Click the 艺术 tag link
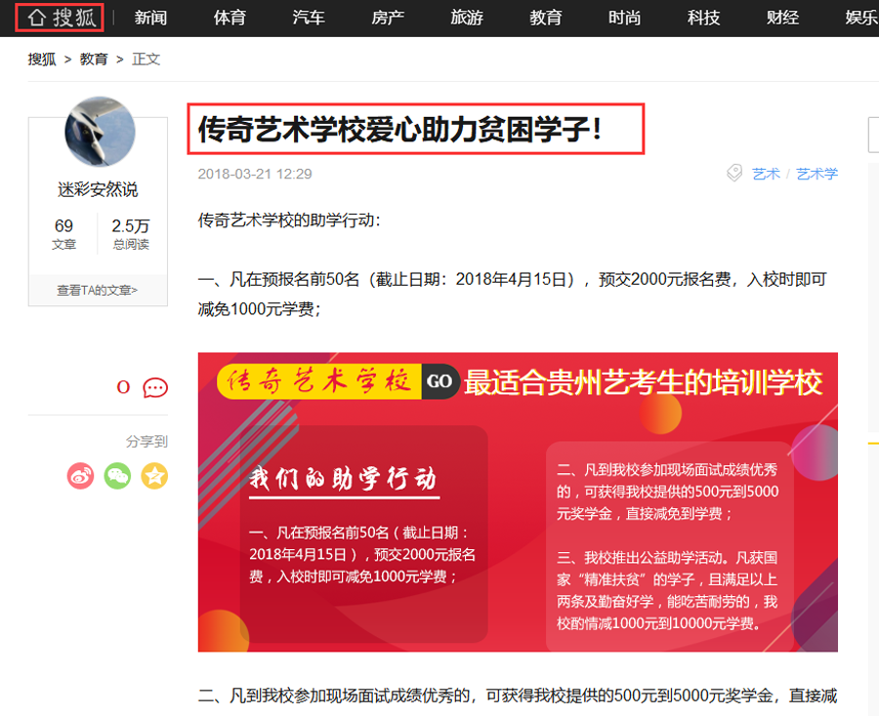The width and height of the screenshot is (879, 716). 766,174
